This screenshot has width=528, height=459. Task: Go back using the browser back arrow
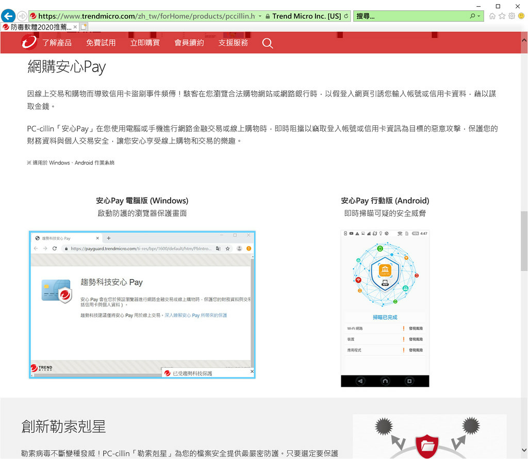coord(8,16)
